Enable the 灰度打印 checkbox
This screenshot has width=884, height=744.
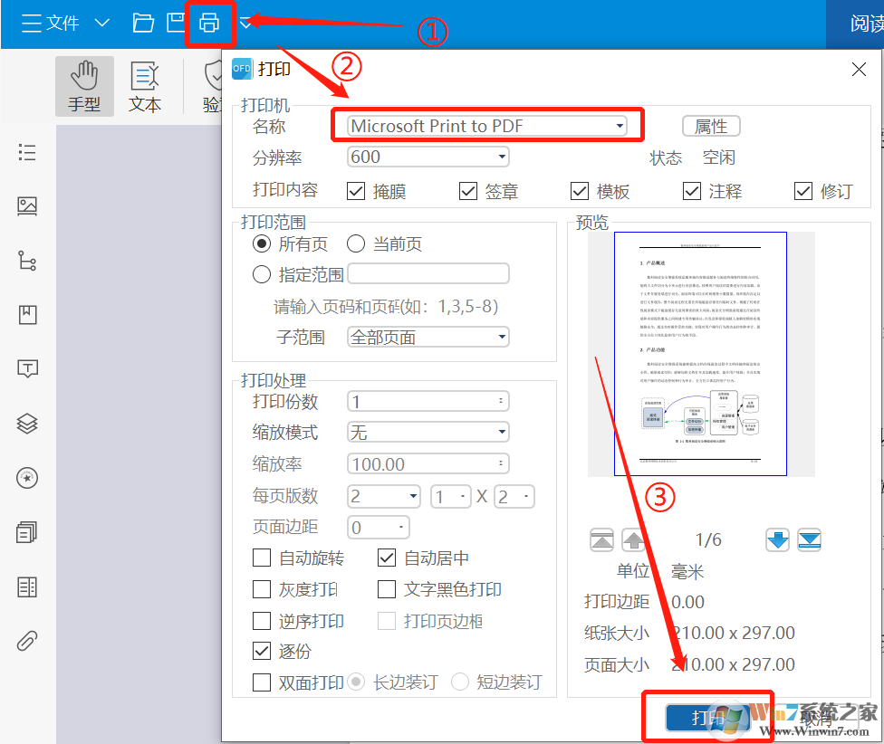click(263, 590)
